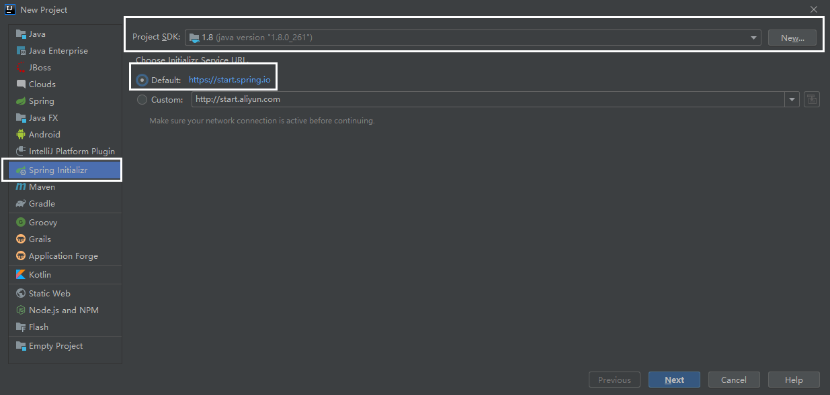830x395 pixels.
Task: Click the Java Enterprise icon
Action: pyautogui.click(x=21, y=51)
